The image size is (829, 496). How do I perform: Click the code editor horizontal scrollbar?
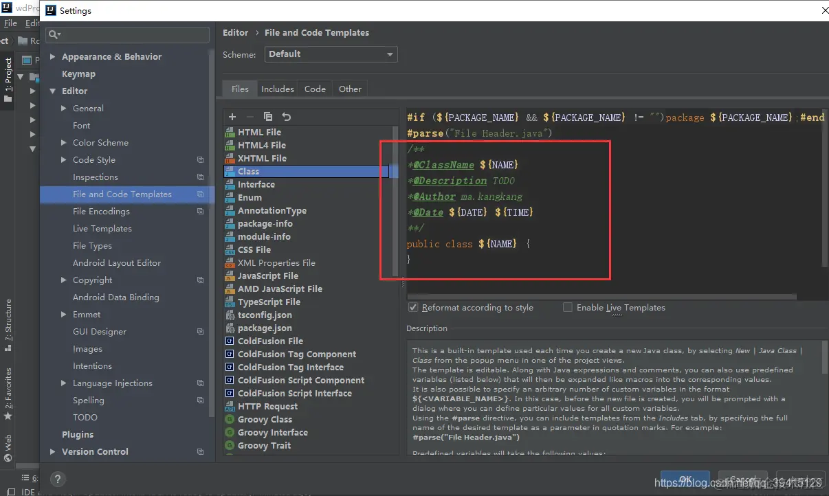click(x=601, y=297)
